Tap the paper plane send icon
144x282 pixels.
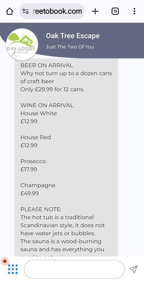134,269
